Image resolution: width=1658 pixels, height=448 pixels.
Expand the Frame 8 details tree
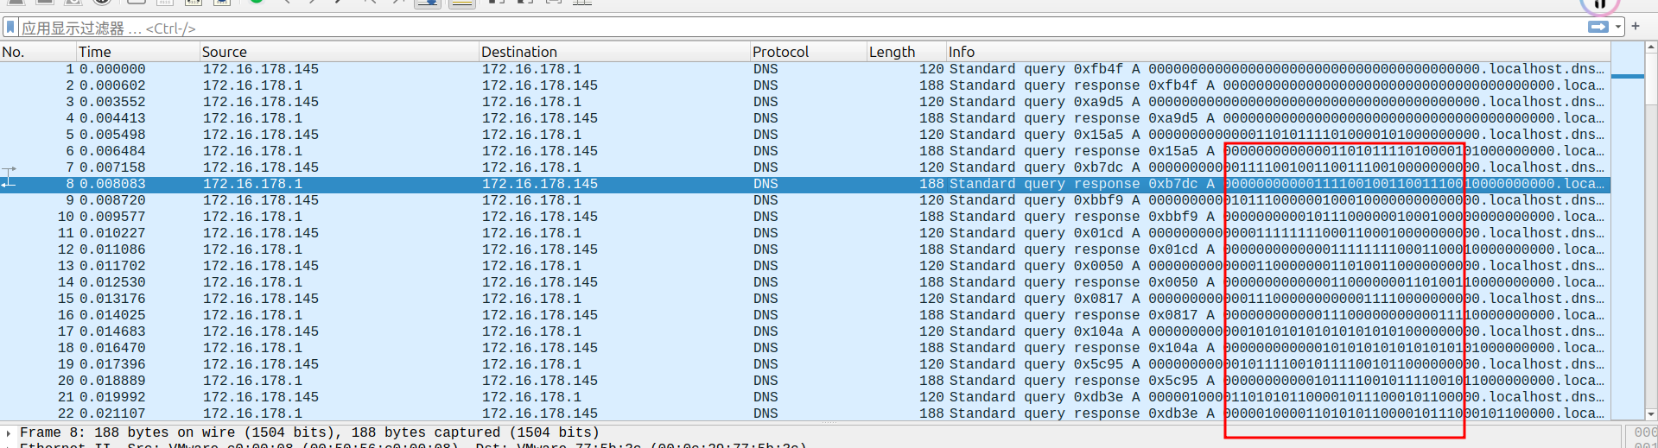pyautogui.click(x=9, y=432)
